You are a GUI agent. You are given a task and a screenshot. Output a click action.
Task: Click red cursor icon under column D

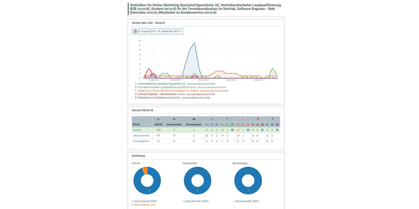(x=253, y=124)
